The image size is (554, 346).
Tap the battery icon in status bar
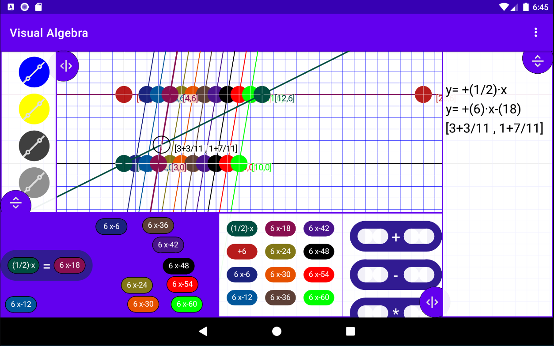526,7
